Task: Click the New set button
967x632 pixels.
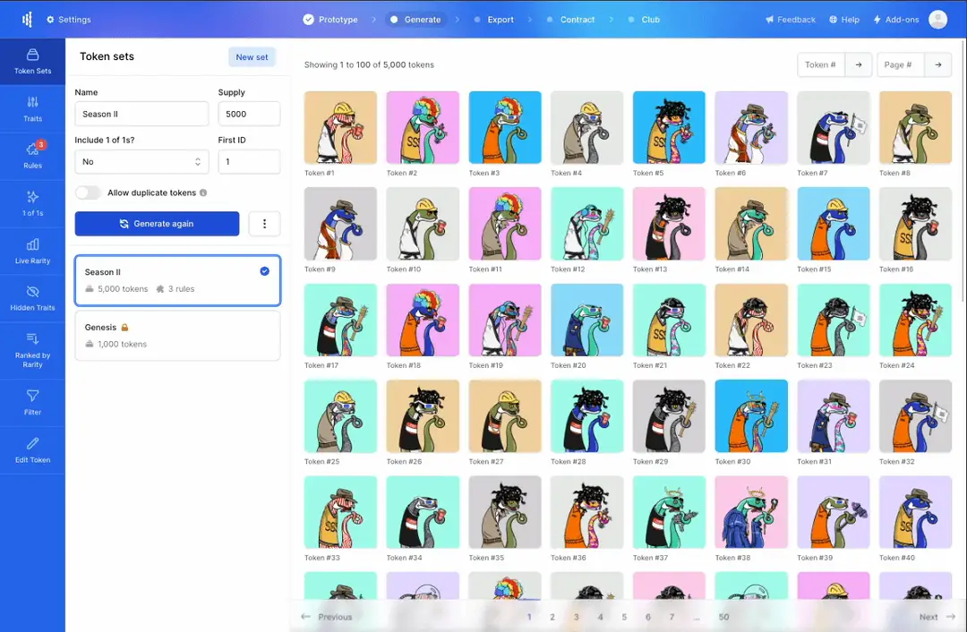Action: tap(252, 56)
